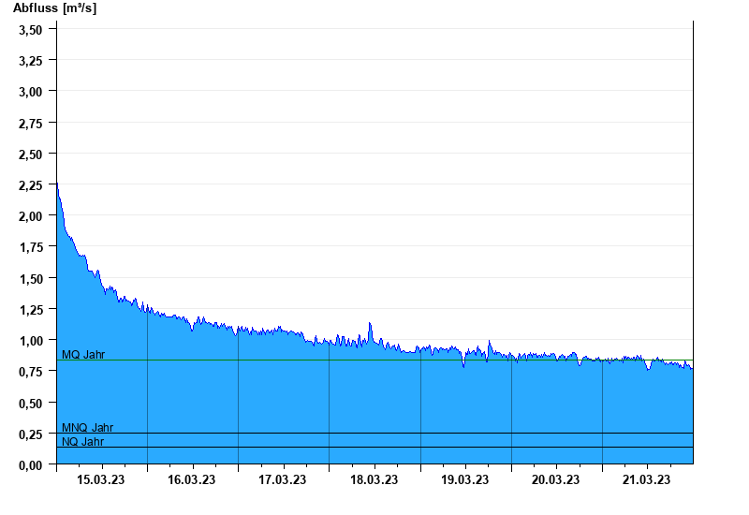Click the Abfluss [m³/s] axis title
749x515 pixels.
tap(54, 8)
